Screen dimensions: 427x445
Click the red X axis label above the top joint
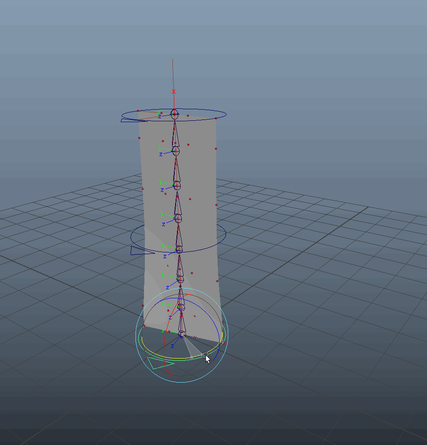coord(174,92)
